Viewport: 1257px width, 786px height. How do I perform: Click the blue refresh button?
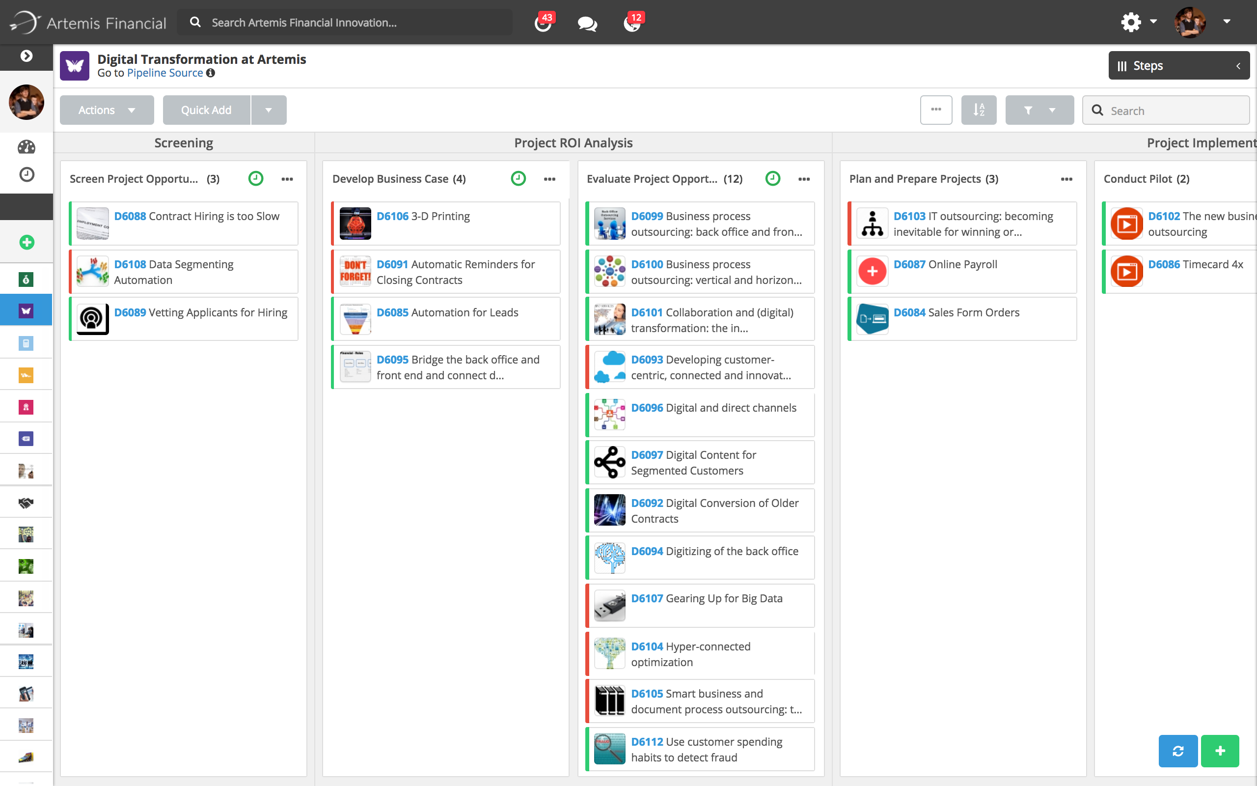coord(1177,751)
